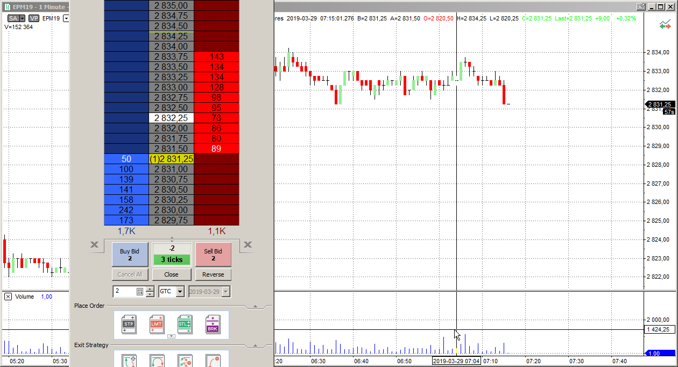Open the SA dropdown arrow
The height and width of the screenshot is (367, 678).
(x=23, y=18)
